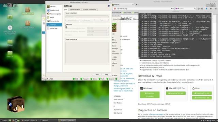
Task: Download MultiMC for Linux 32-bit
Action: (x=202, y=93)
